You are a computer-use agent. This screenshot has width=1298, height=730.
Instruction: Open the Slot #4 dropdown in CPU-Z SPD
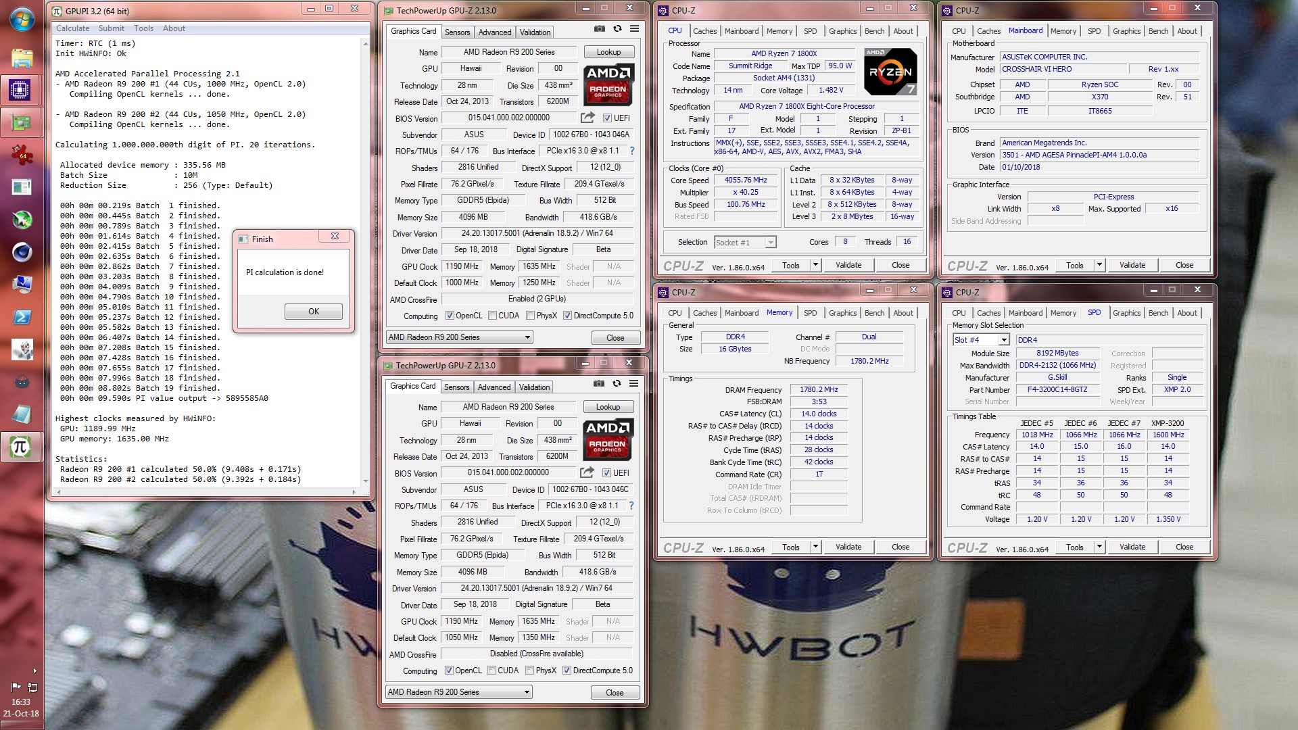[981, 340]
